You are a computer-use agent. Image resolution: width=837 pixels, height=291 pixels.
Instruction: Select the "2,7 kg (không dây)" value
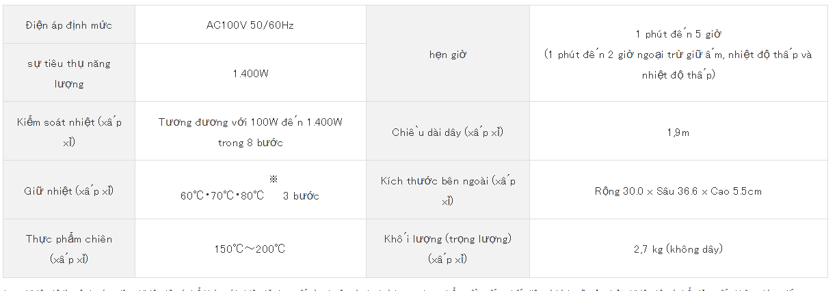point(678,249)
